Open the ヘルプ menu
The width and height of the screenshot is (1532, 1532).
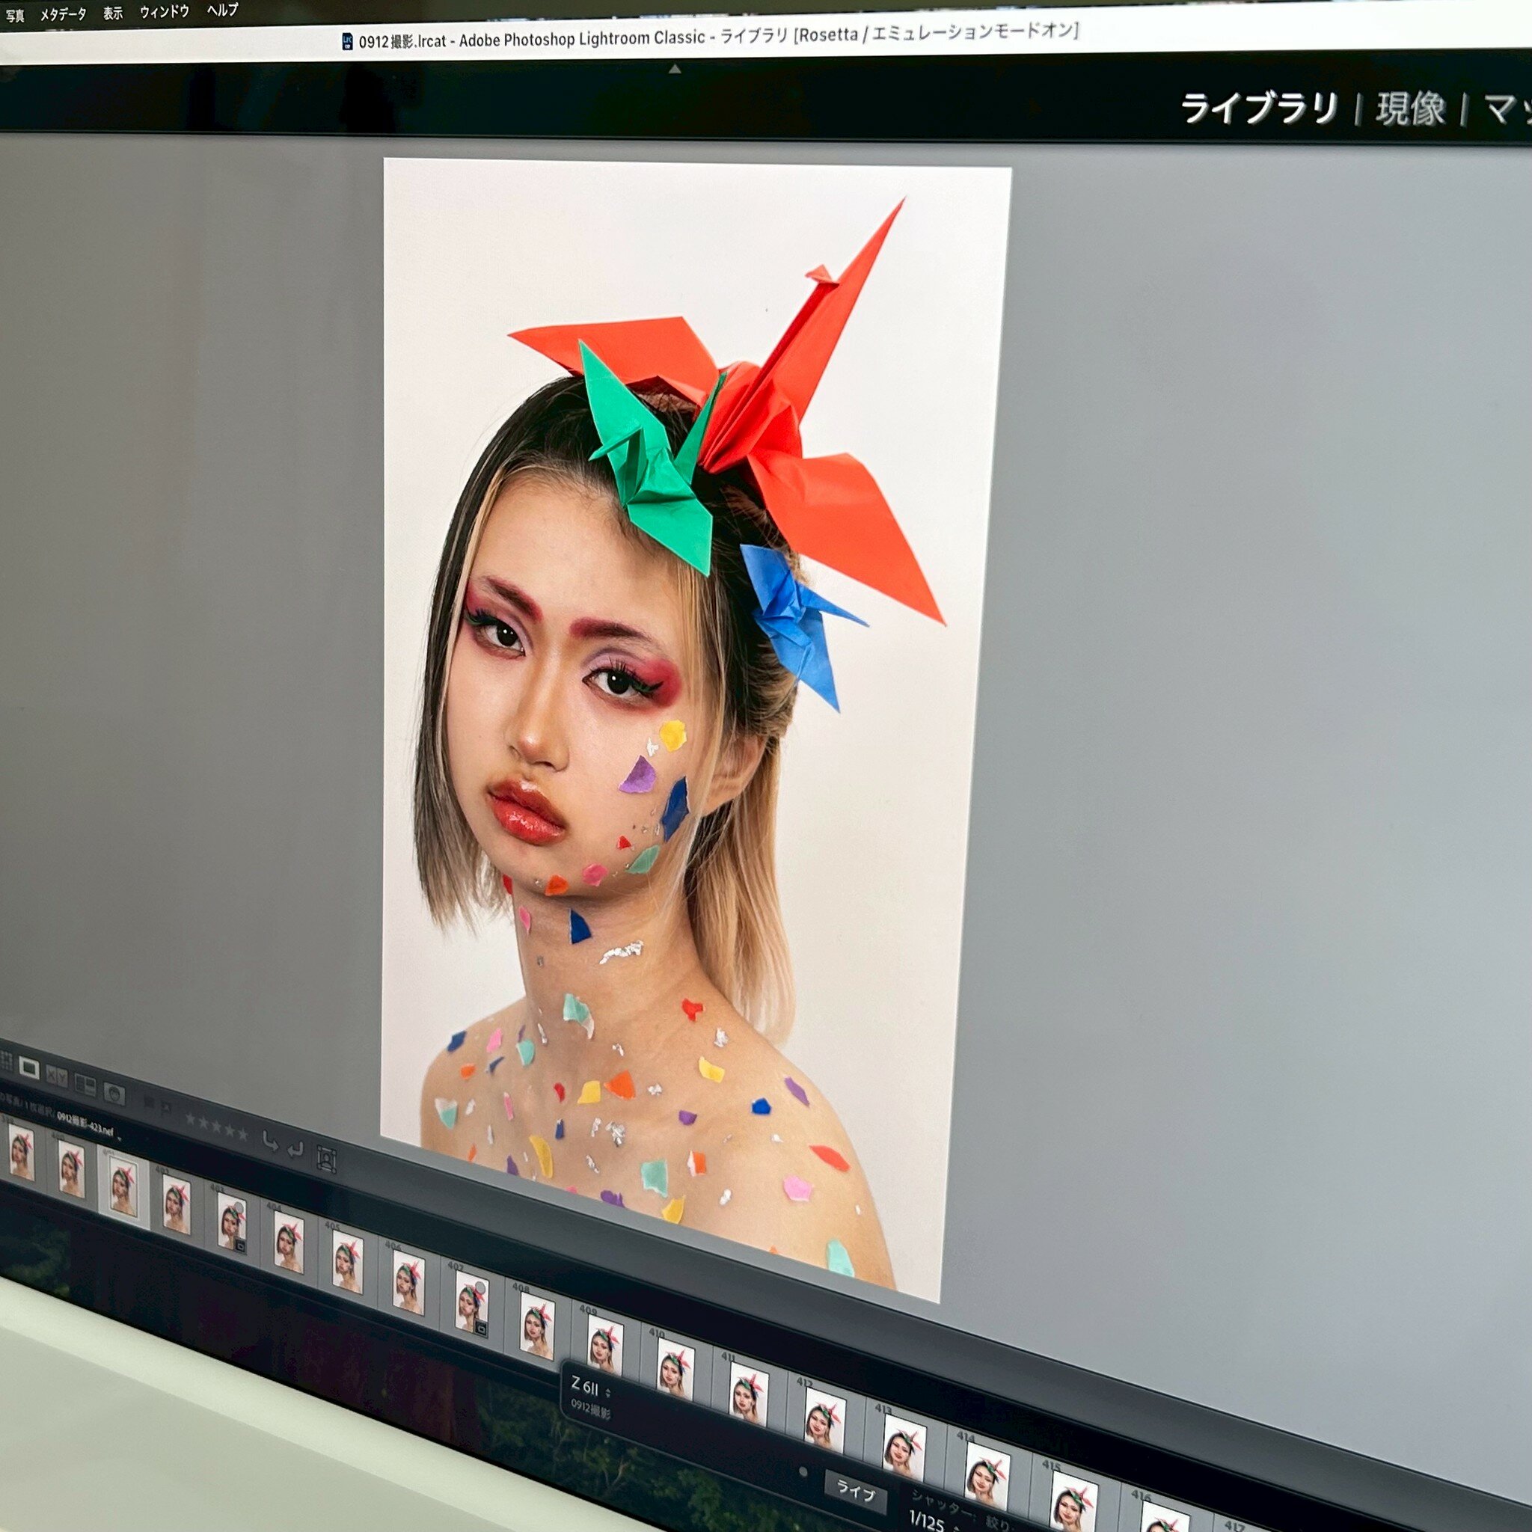(222, 10)
